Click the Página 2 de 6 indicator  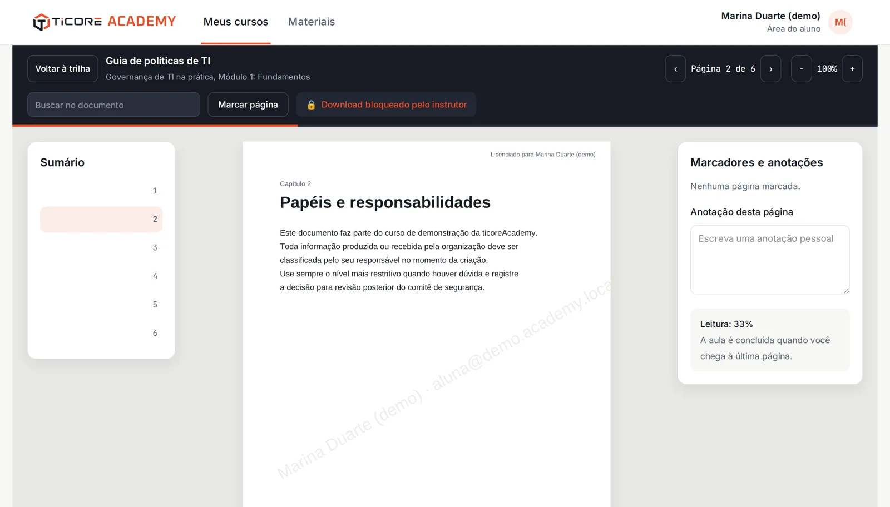723,69
